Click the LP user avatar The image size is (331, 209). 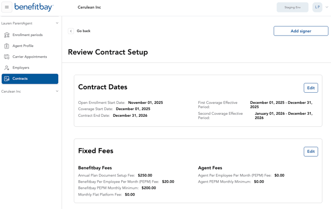pyautogui.click(x=317, y=7)
